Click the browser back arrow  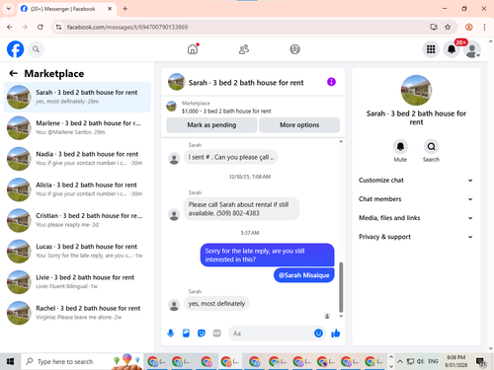point(10,27)
